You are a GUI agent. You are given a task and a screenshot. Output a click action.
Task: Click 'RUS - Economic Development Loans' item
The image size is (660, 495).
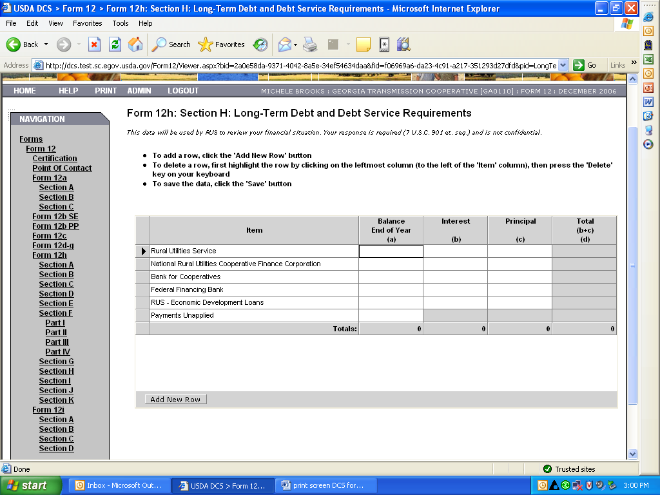(207, 302)
